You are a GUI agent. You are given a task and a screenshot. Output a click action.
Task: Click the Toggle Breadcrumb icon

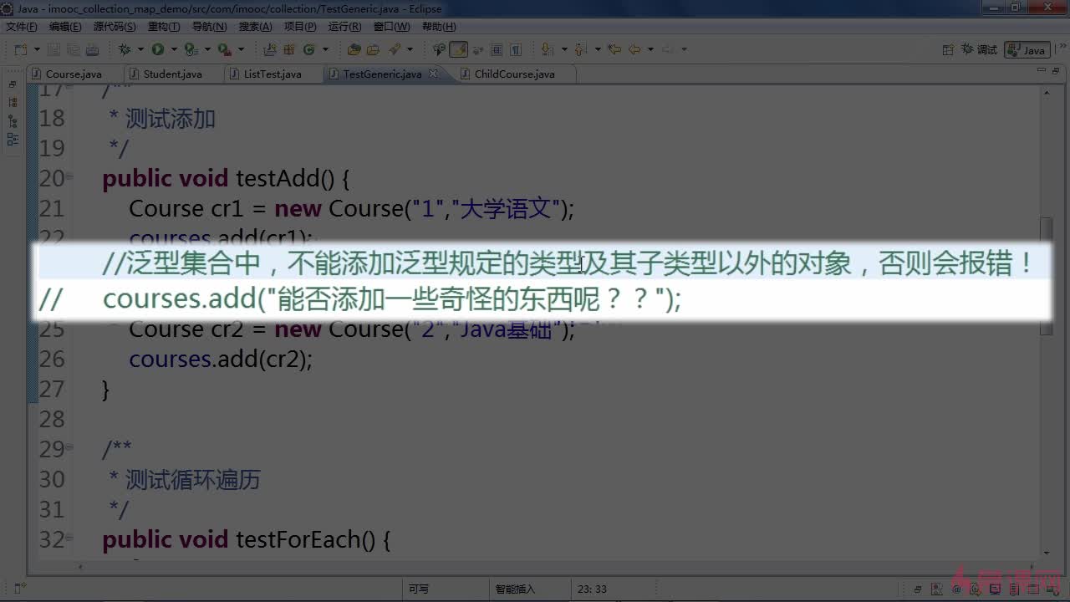tap(439, 49)
